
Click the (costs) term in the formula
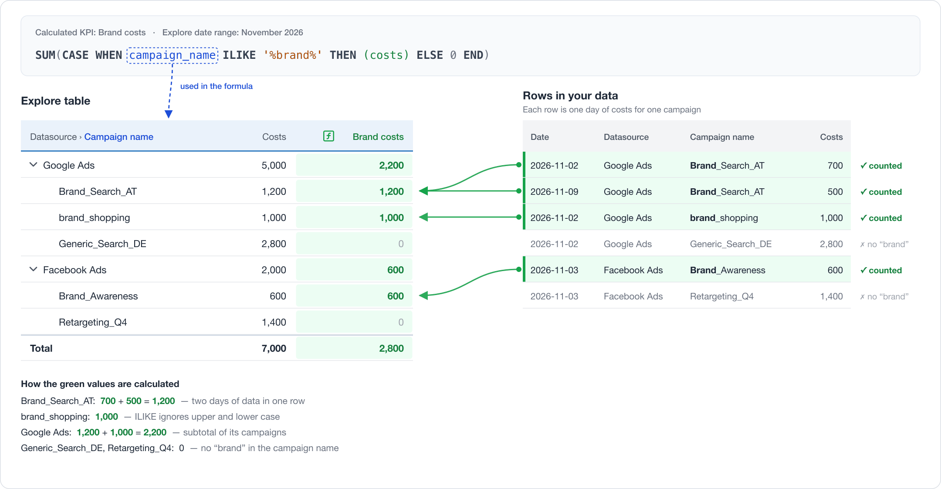pos(386,55)
